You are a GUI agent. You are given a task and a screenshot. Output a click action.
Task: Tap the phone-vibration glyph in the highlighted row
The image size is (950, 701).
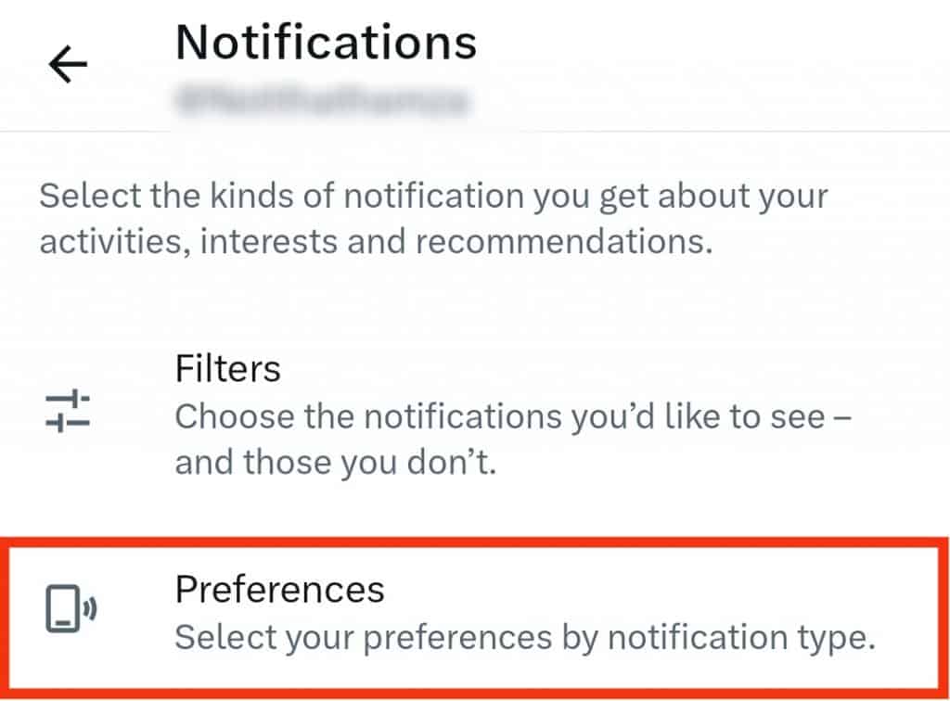(69, 604)
